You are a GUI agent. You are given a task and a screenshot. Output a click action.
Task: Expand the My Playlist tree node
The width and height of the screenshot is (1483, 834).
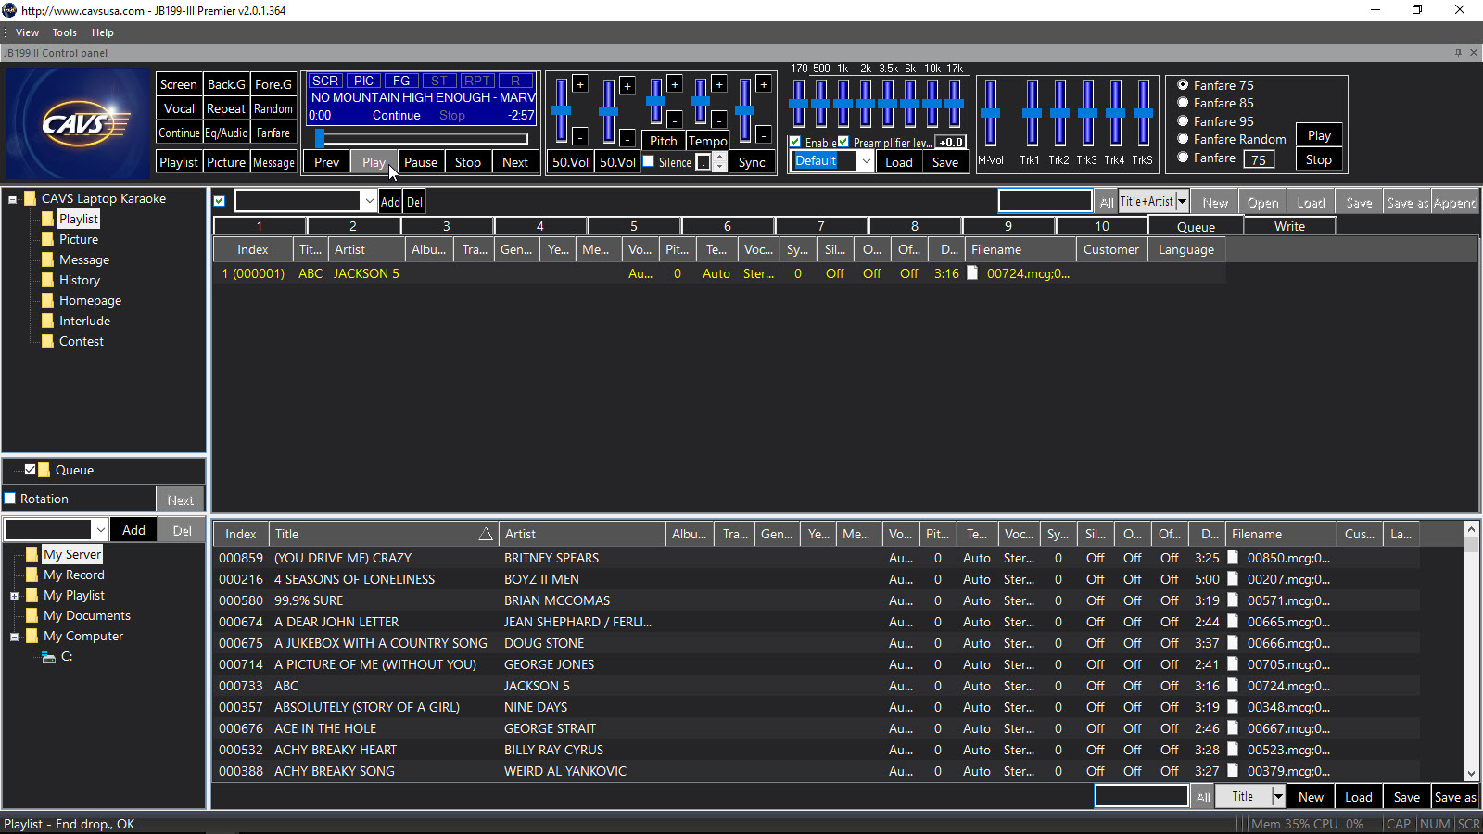[14, 596]
